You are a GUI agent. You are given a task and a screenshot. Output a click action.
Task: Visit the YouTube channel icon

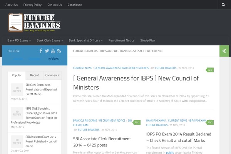[x=53, y=51]
